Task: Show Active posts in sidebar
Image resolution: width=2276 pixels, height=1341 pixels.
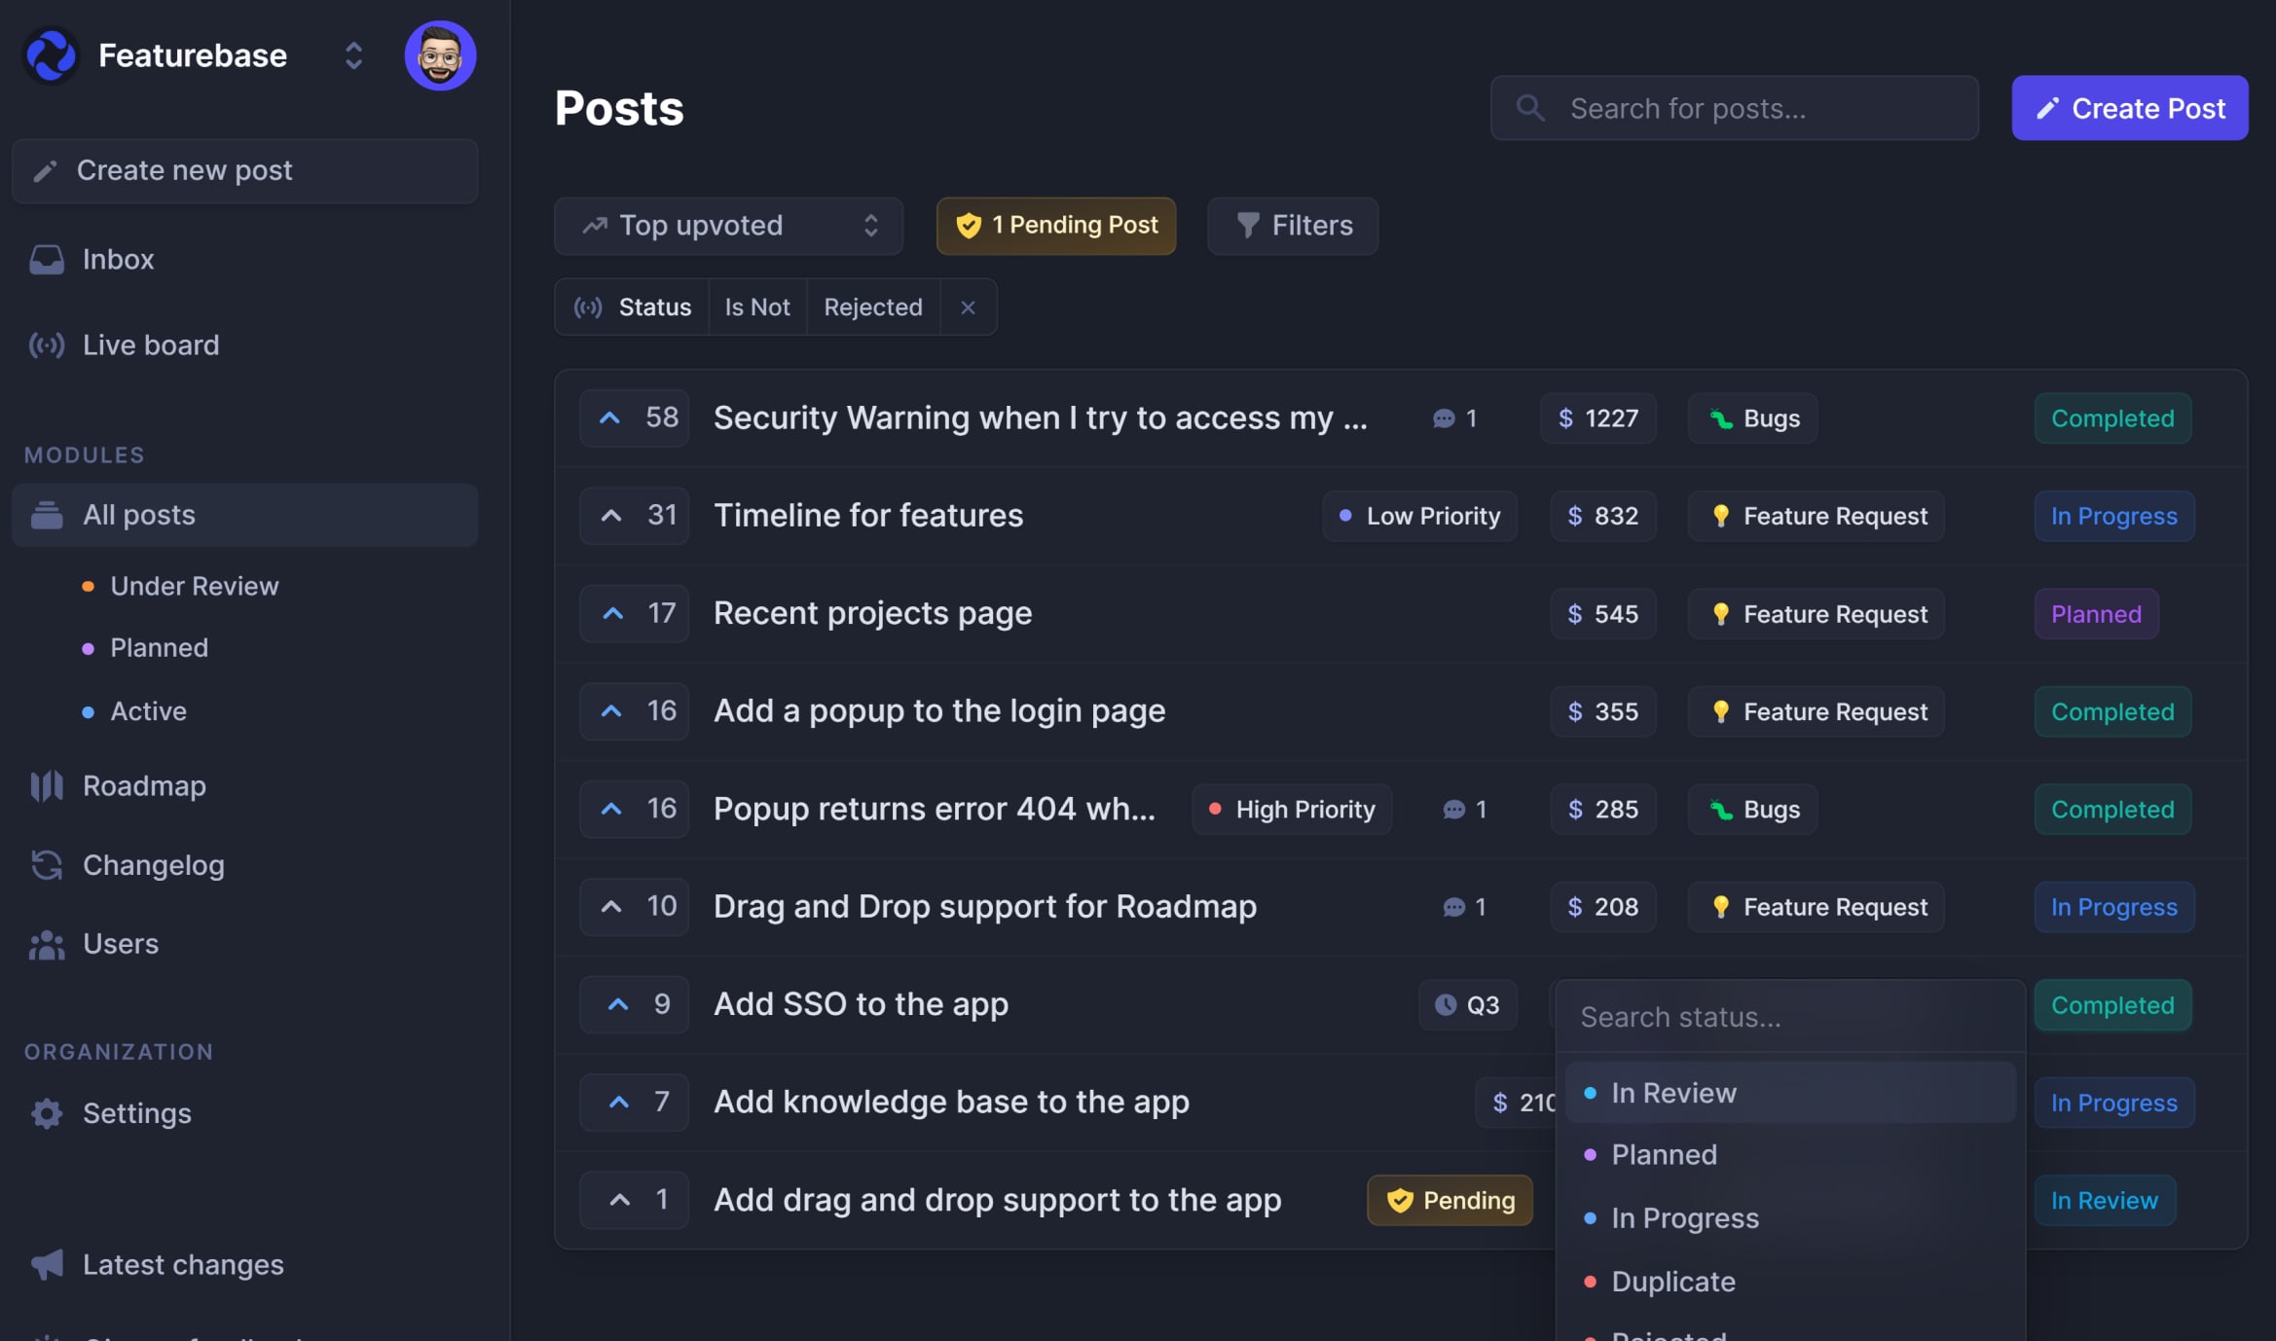Action: click(x=134, y=711)
